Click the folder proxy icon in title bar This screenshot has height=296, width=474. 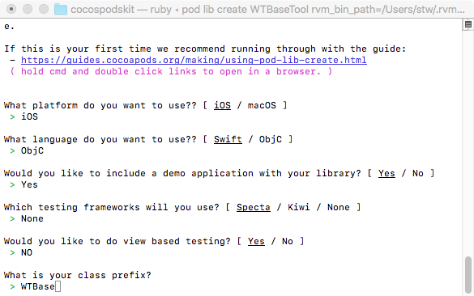[x=61, y=9]
